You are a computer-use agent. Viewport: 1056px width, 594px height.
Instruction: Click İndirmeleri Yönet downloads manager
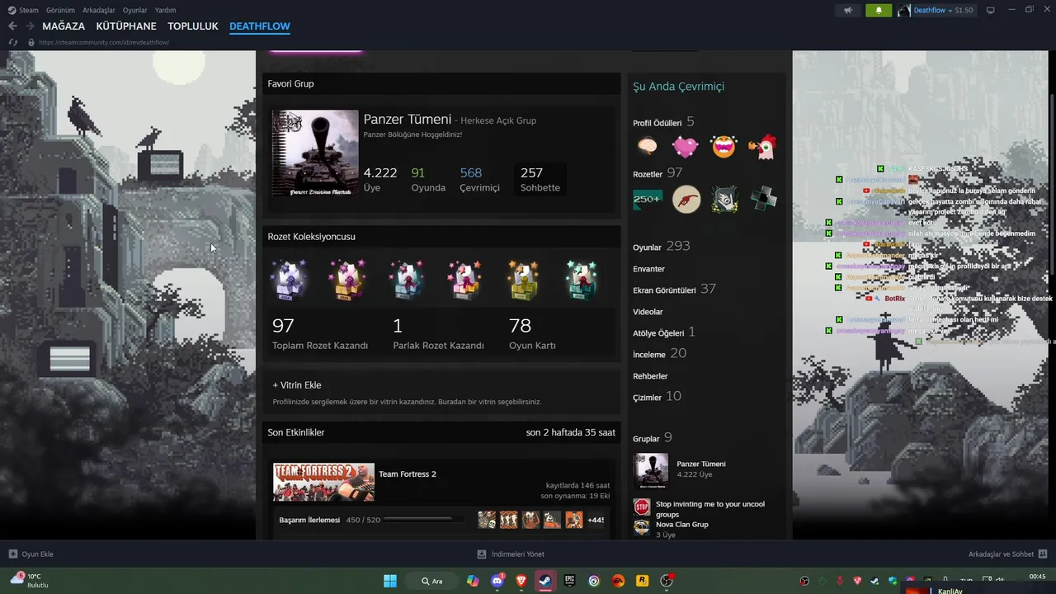(511, 554)
